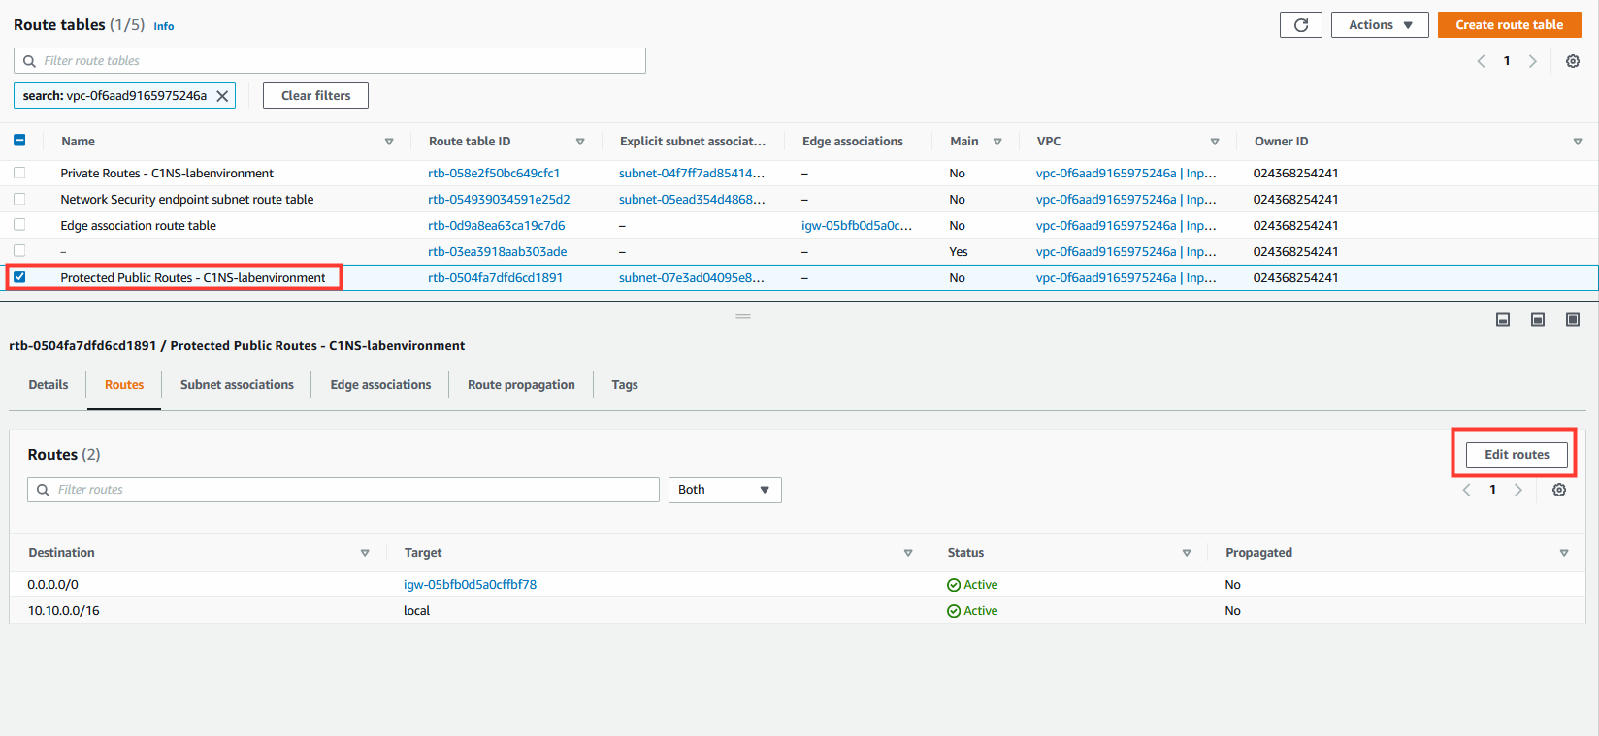The height and width of the screenshot is (736, 1599).
Task: Sort routes by Propagated arrow
Action: (x=1564, y=553)
